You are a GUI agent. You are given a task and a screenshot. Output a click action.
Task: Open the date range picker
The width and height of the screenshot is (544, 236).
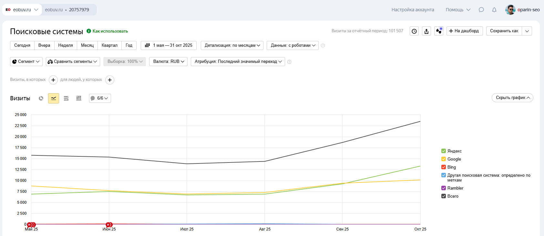click(169, 45)
